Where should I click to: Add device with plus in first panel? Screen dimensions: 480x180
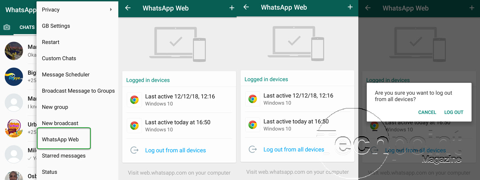(232, 8)
